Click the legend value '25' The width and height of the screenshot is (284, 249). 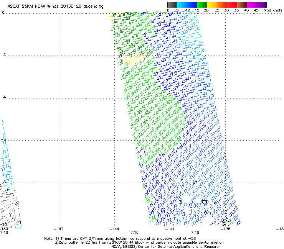217,10
